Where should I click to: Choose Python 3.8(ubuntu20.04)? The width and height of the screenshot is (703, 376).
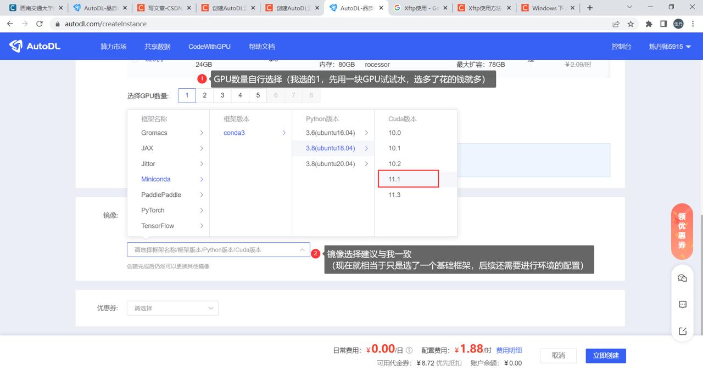coord(333,164)
